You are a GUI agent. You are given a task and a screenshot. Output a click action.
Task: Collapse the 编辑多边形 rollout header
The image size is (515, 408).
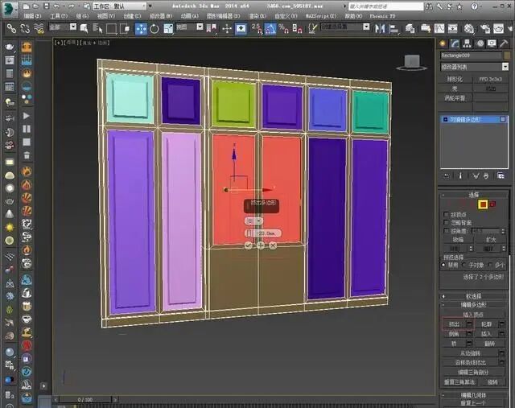[473, 305]
